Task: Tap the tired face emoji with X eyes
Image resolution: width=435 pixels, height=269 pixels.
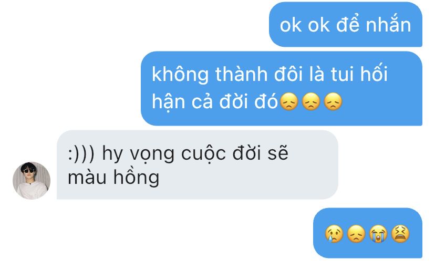Action: 400,233
